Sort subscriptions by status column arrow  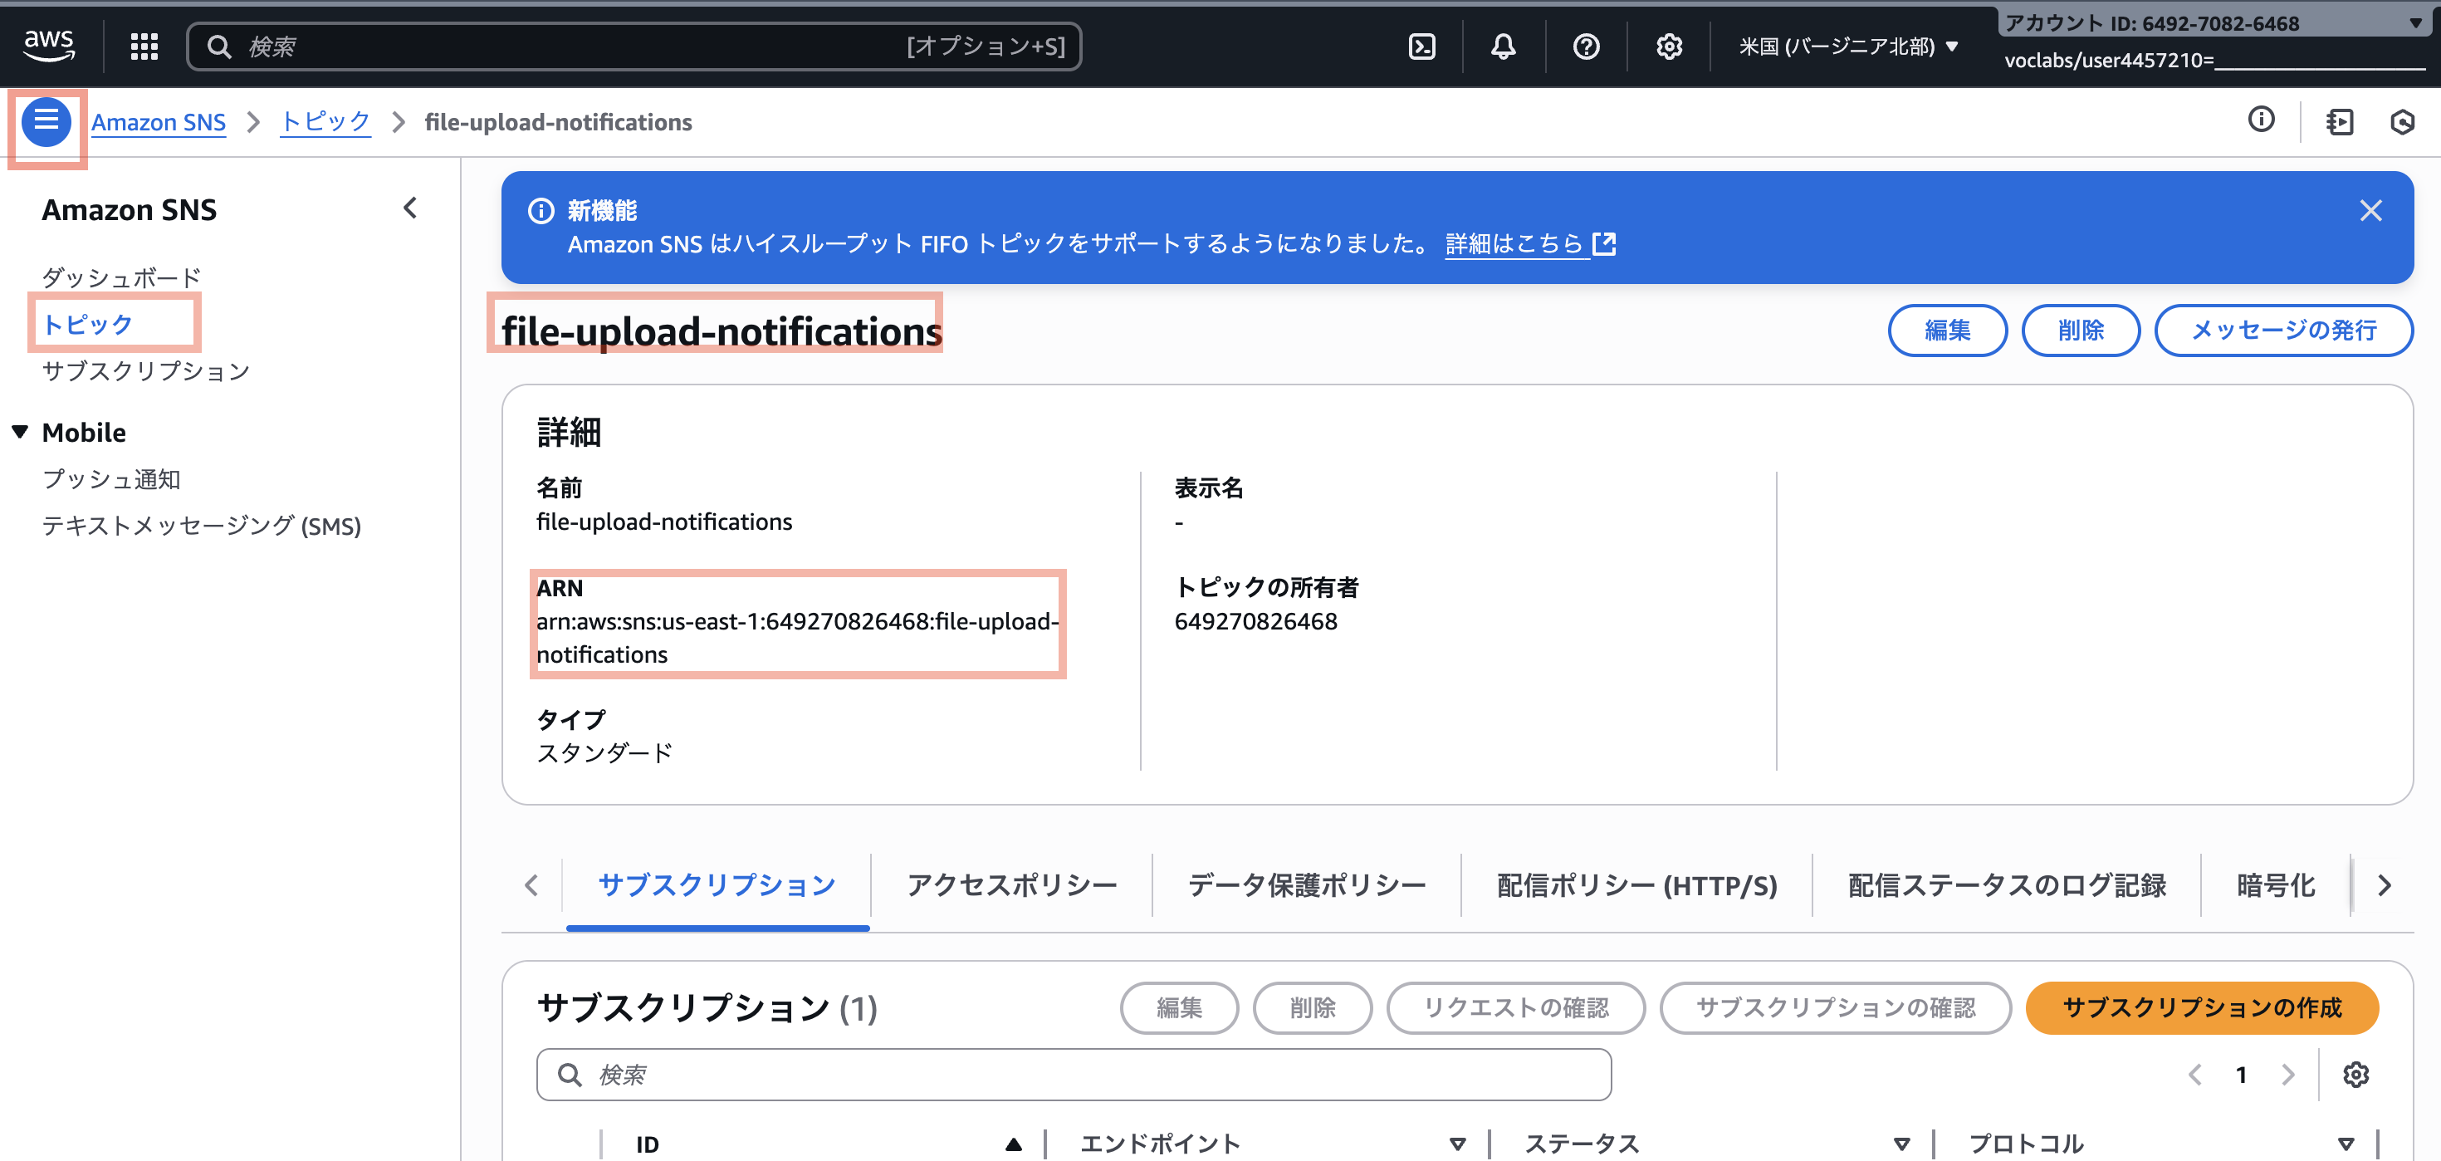1900,1144
